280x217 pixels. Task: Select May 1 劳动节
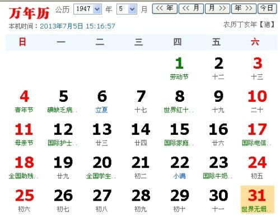pyautogui.click(x=179, y=69)
